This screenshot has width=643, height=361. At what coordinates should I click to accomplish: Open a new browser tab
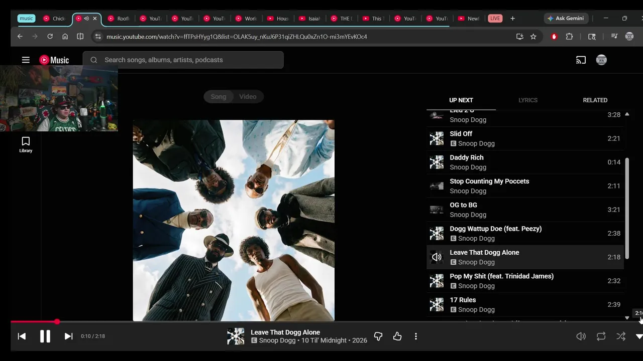(x=512, y=19)
